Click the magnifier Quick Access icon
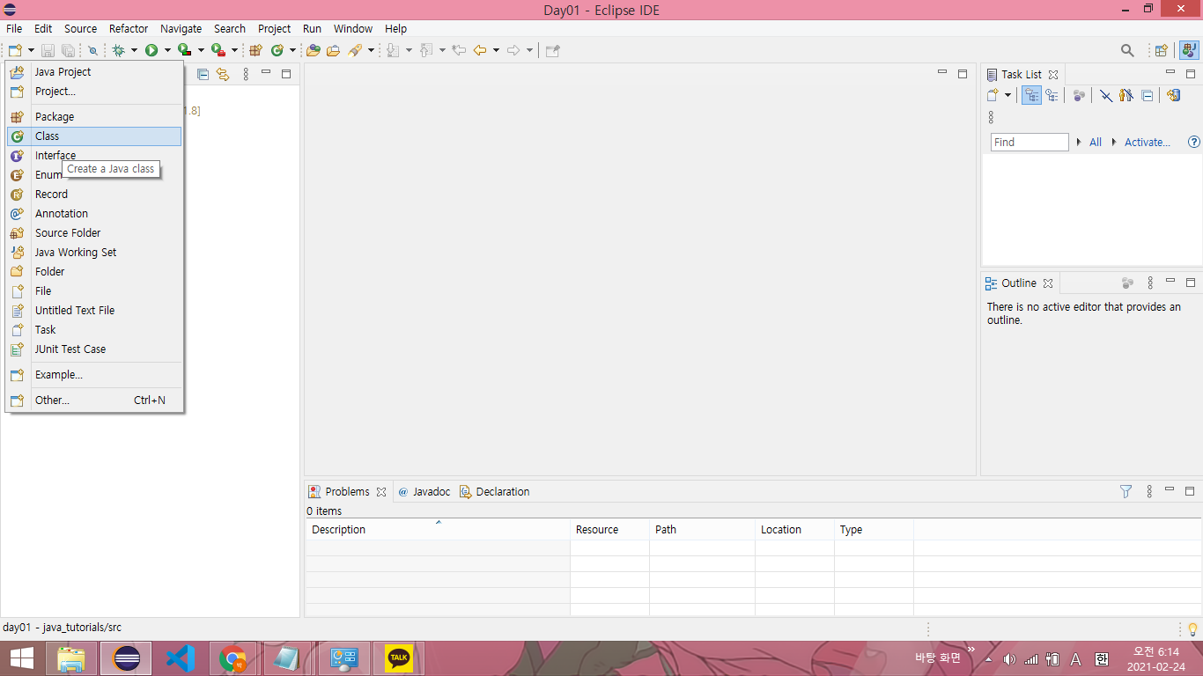The height and width of the screenshot is (676, 1203). tap(1127, 50)
